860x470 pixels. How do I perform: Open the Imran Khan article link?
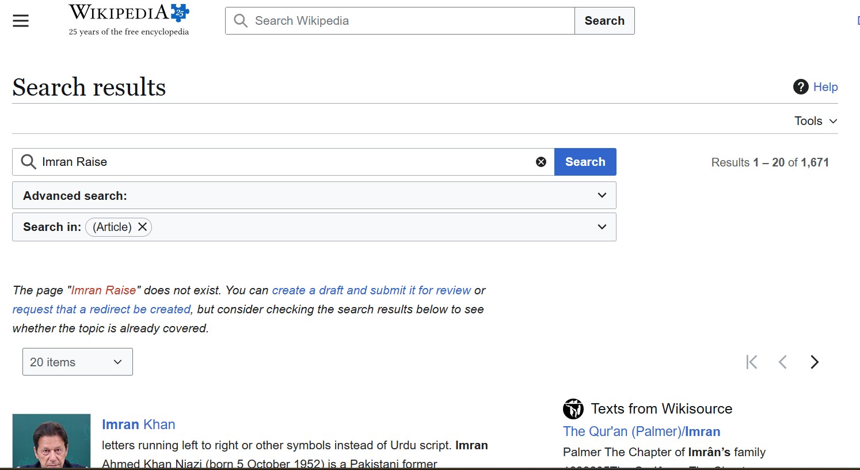(x=138, y=424)
